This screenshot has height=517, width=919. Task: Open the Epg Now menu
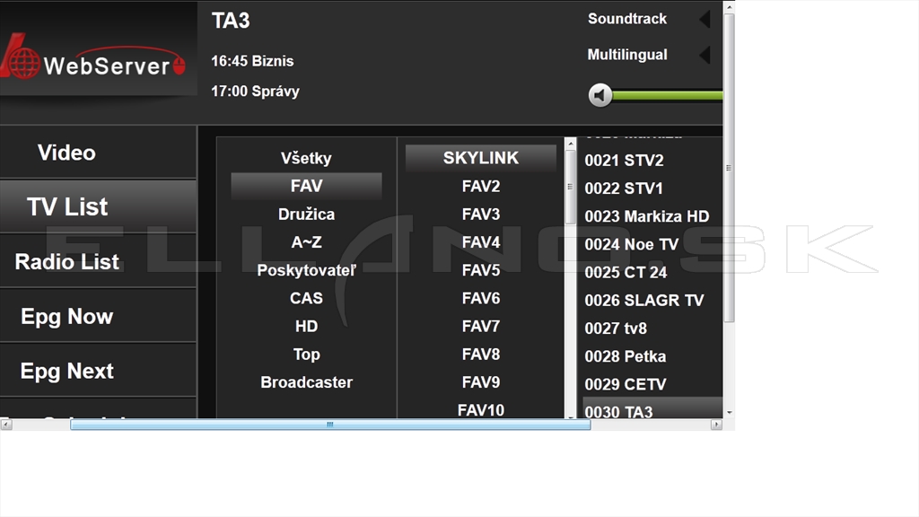point(98,316)
